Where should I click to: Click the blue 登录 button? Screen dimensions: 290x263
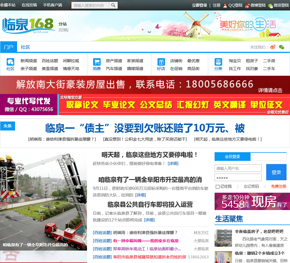coord(276,172)
